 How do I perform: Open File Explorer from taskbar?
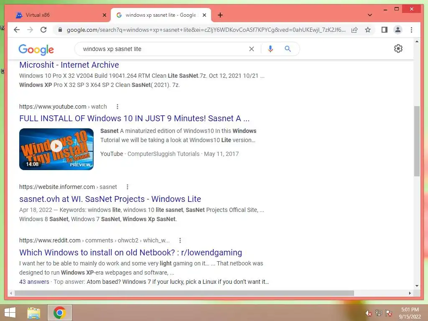point(34,313)
